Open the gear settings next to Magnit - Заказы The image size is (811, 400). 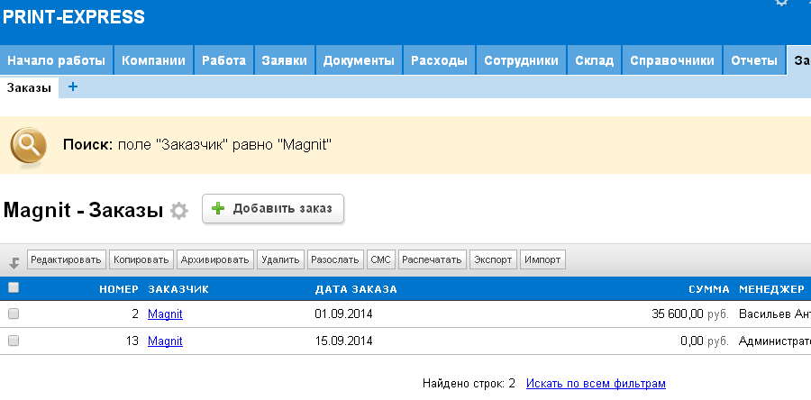pos(179,210)
